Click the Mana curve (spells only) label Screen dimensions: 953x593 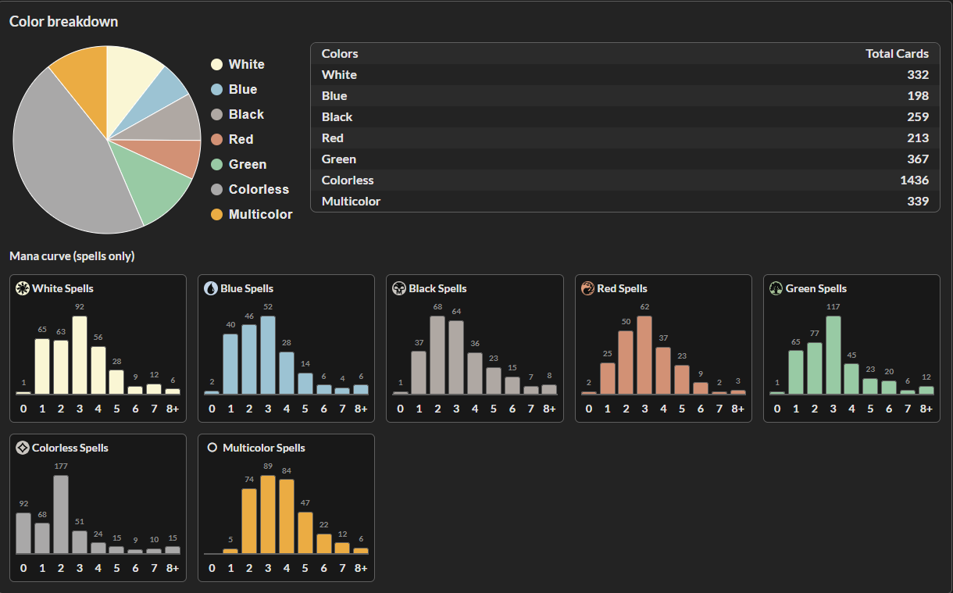tap(72, 256)
